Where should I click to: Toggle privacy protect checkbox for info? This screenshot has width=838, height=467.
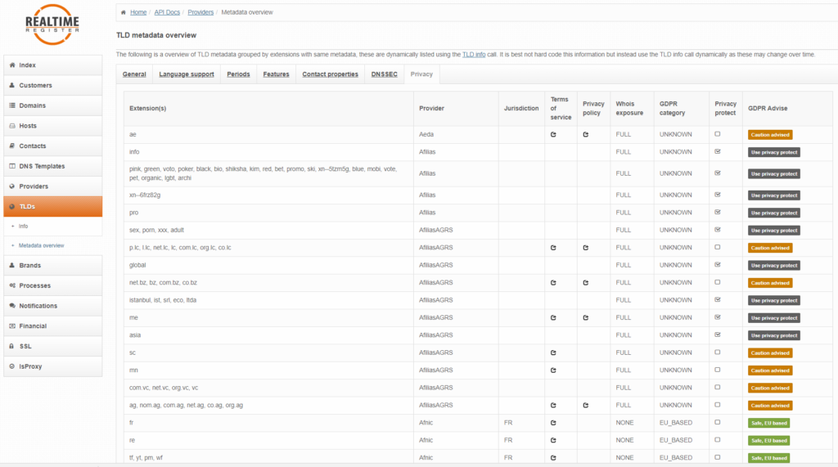point(718,152)
